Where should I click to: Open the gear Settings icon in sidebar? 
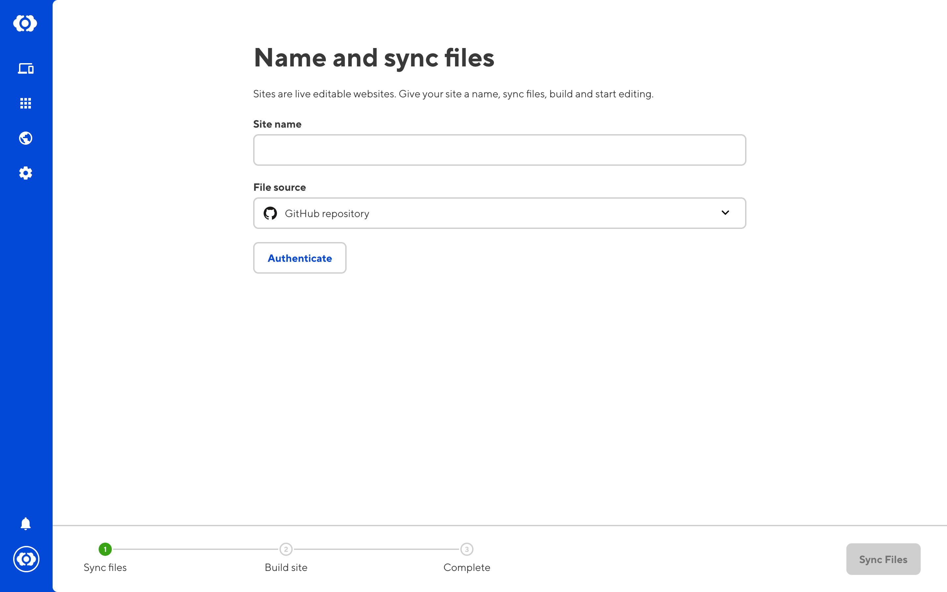point(26,173)
